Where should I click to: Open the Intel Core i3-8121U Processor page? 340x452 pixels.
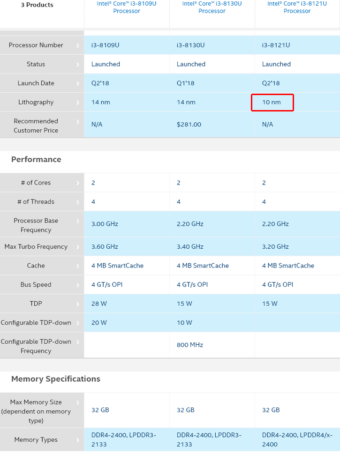click(297, 7)
